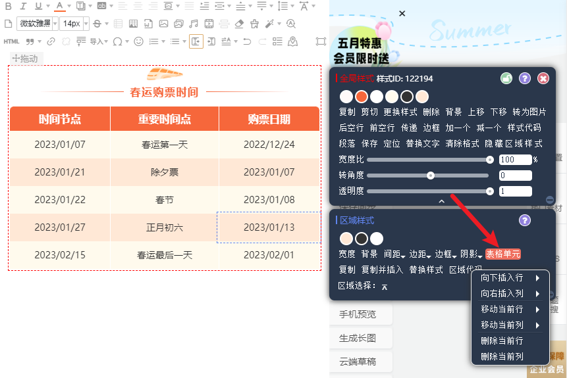Click 更换样式 in global style panel
The height and width of the screenshot is (378, 567).
400,112
